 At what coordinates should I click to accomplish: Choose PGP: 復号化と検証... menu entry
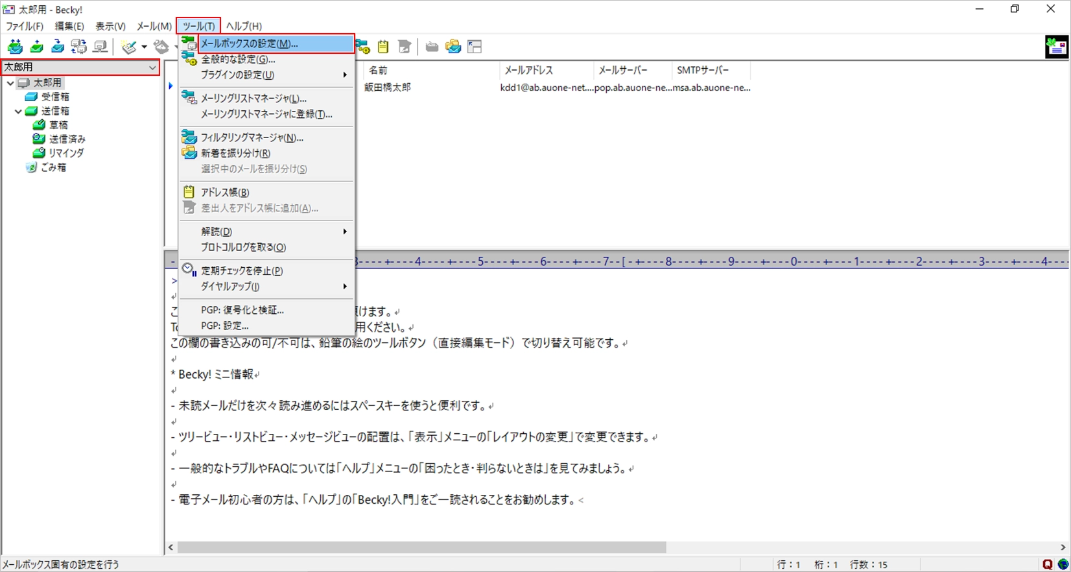point(267,310)
